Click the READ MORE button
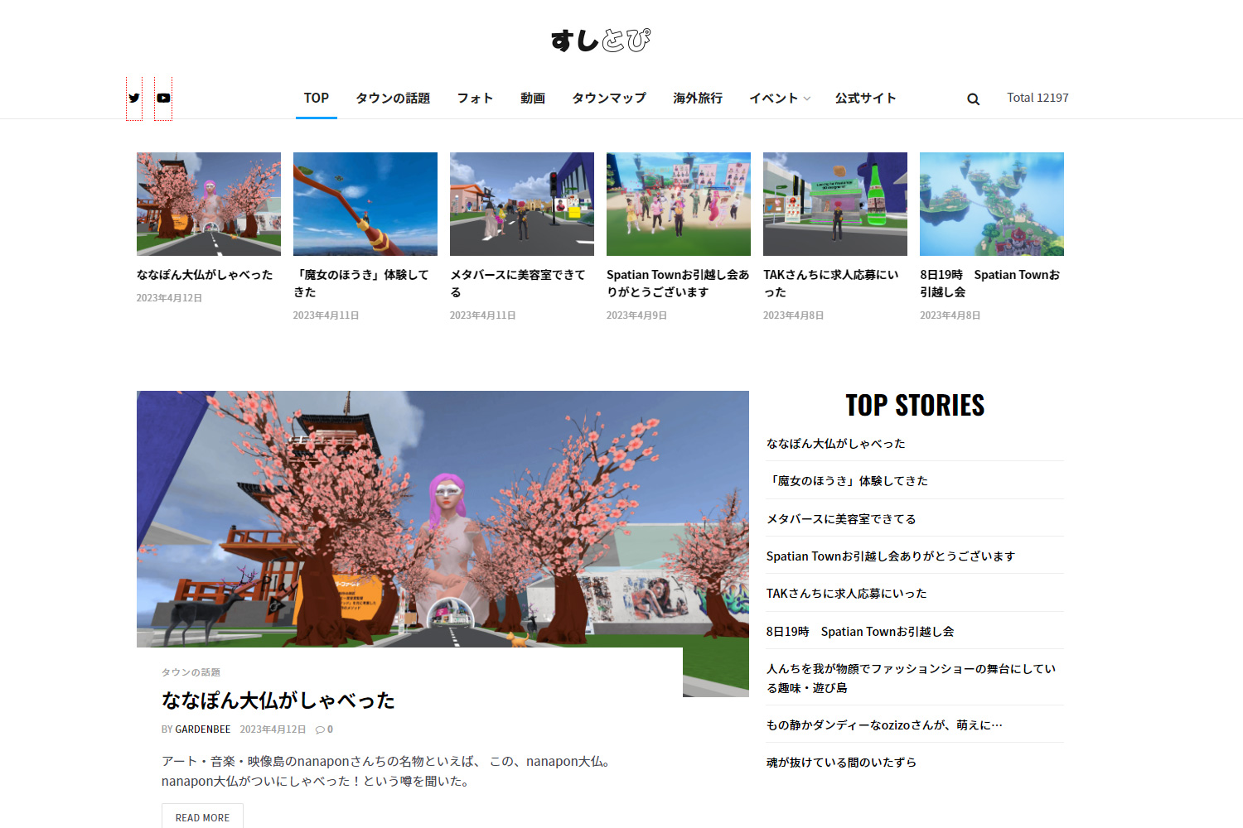Image resolution: width=1243 pixels, height=828 pixels. point(202,816)
